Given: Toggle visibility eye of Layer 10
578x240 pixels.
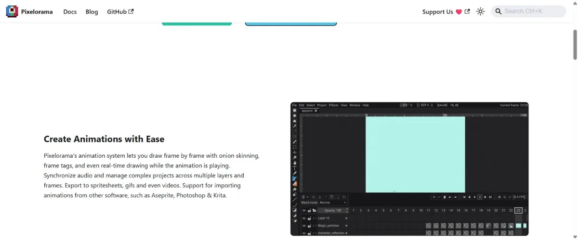Looking at the screenshot, I should (x=304, y=218).
